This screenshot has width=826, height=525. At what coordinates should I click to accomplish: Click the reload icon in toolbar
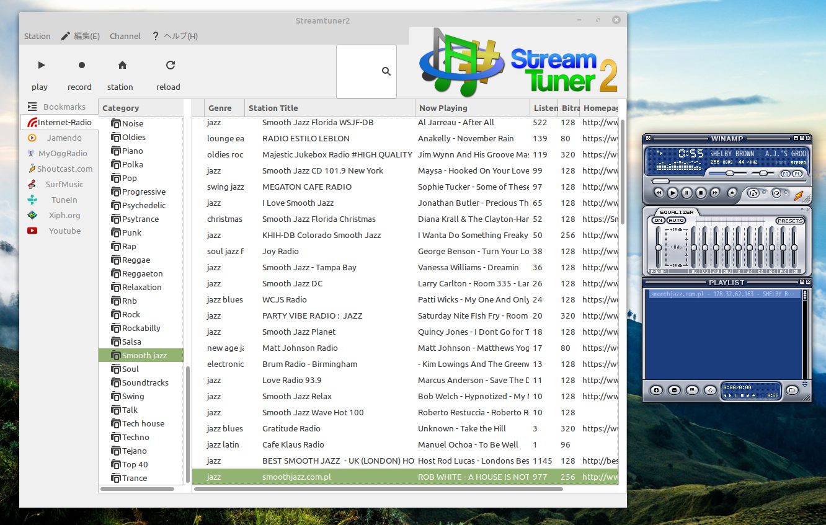(171, 65)
